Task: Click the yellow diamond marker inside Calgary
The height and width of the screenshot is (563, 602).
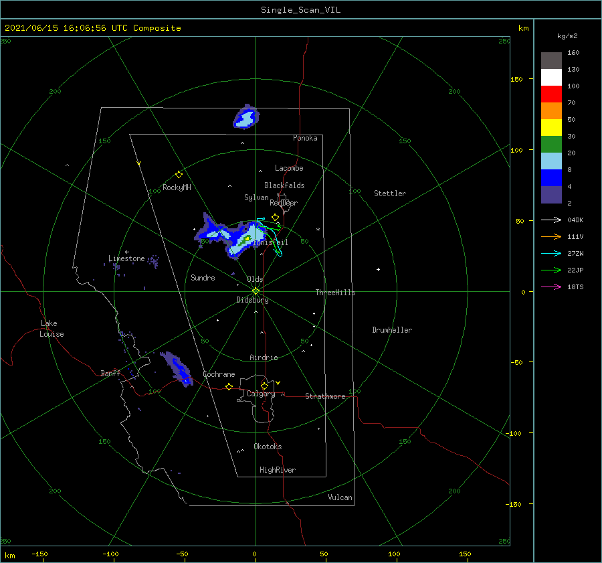Action: coord(264,386)
